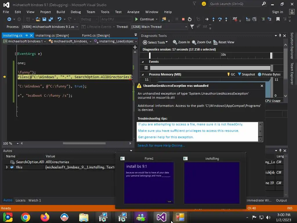Click the Save floppy disk icon

44,19
